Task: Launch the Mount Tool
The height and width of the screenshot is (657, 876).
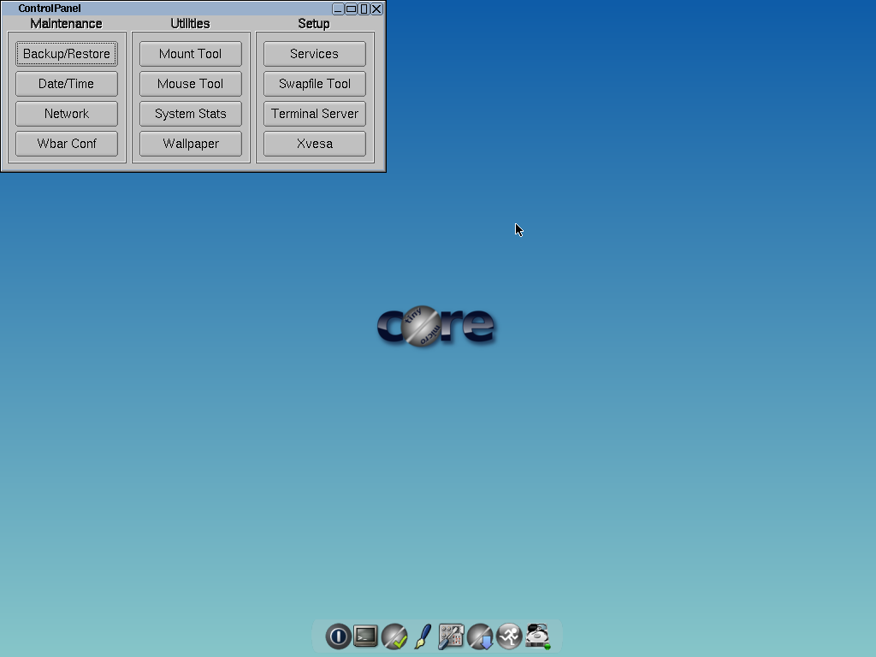Action: pos(190,53)
